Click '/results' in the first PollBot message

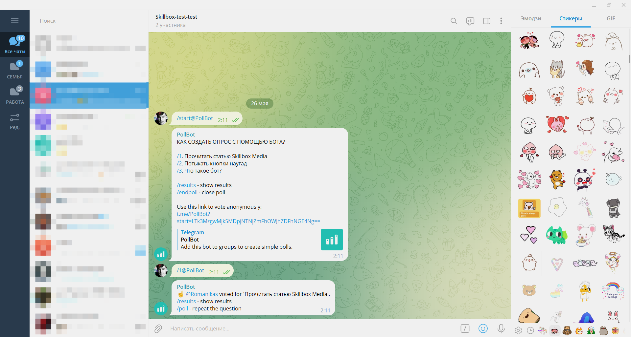pyautogui.click(x=186, y=185)
